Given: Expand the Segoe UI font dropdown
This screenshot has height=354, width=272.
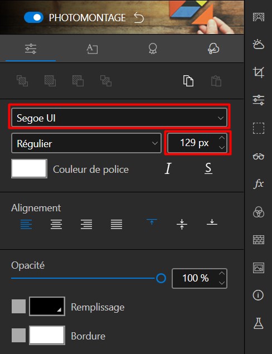Looking at the screenshot, I should (x=119, y=117).
